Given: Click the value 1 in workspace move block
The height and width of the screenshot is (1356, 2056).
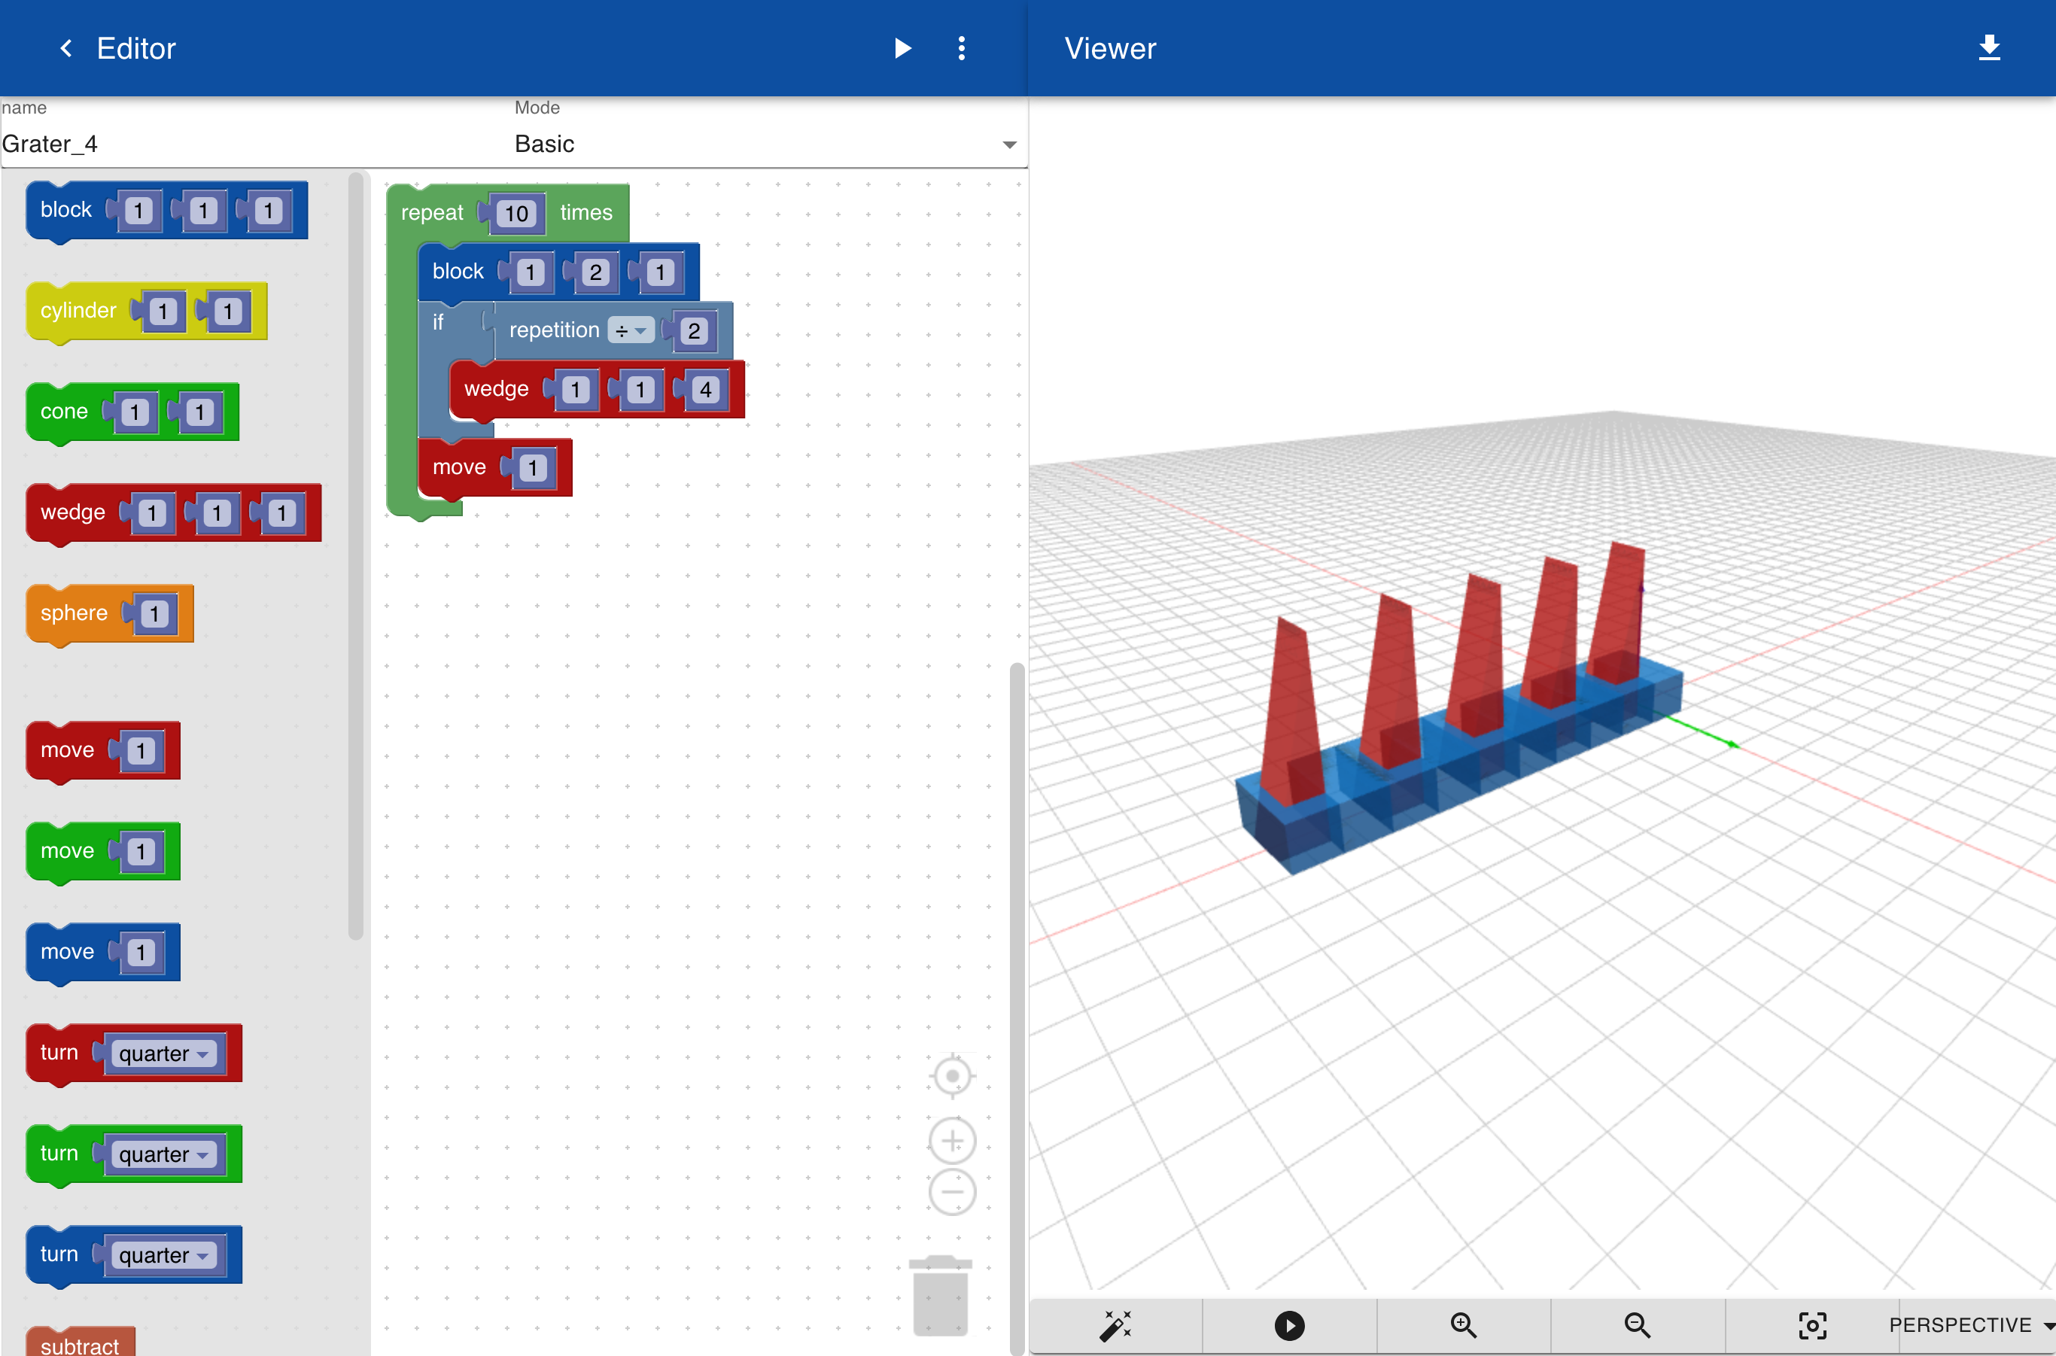Looking at the screenshot, I should coord(533,468).
